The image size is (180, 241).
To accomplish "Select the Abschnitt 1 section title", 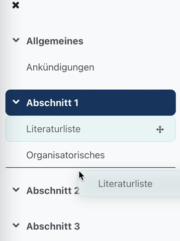I will click(x=52, y=103).
